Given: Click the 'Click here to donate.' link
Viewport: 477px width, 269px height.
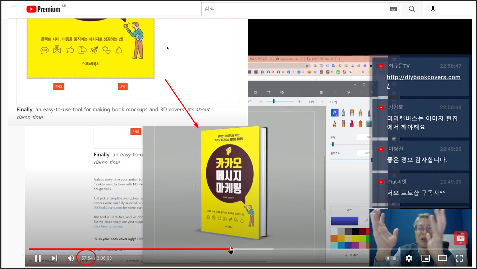Looking at the screenshot, I should tap(108, 226).
